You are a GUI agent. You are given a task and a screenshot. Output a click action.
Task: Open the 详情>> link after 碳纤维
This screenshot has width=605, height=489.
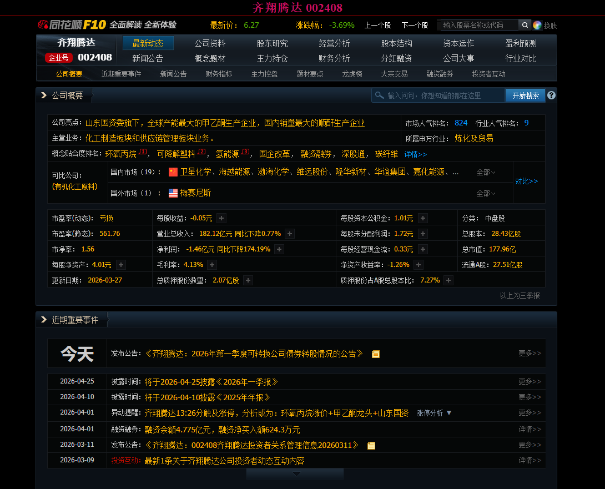click(x=416, y=154)
